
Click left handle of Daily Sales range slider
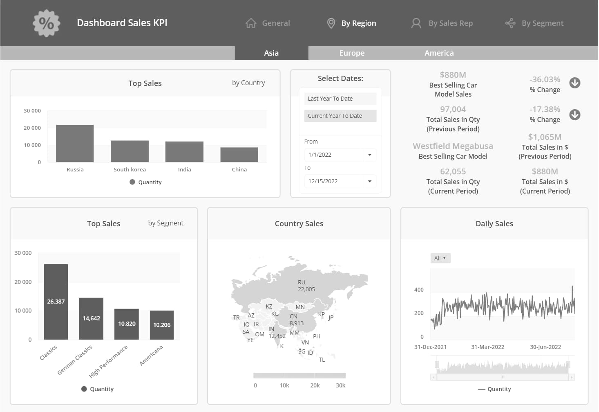(437, 364)
